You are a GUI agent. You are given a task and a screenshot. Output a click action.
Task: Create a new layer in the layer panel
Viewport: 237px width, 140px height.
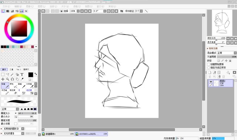point(210,72)
